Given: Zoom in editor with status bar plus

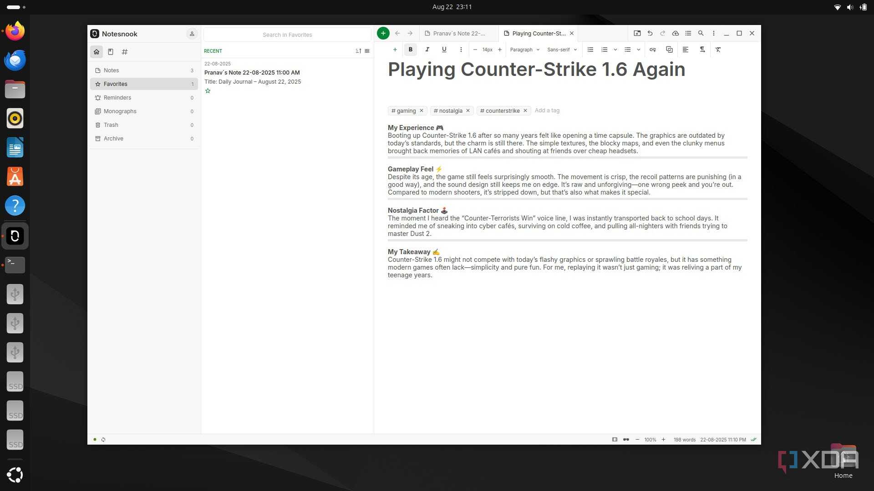Looking at the screenshot, I should point(663,440).
